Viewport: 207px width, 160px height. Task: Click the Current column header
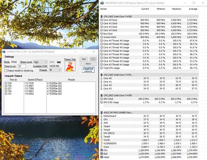tap(145, 9)
